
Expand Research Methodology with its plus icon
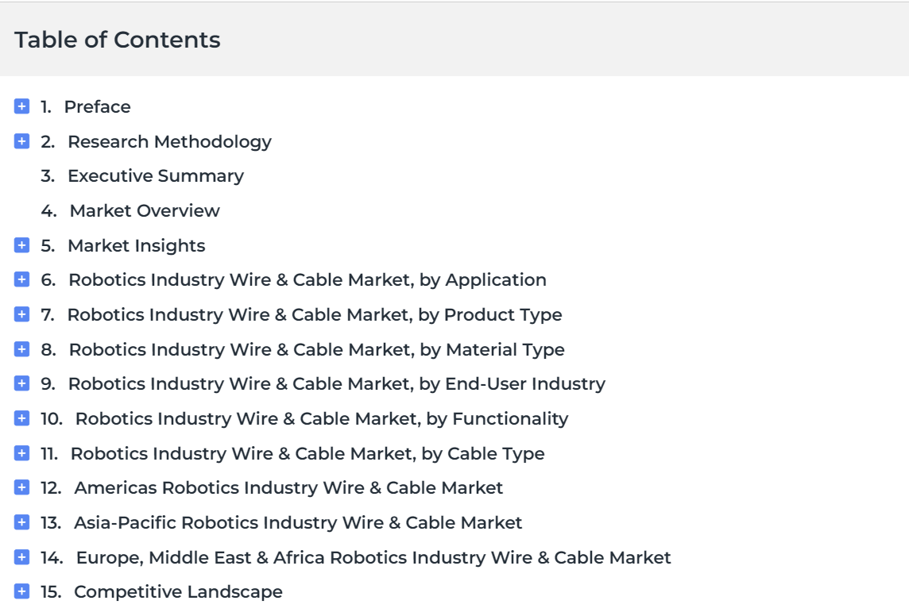[x=21, y=141]
